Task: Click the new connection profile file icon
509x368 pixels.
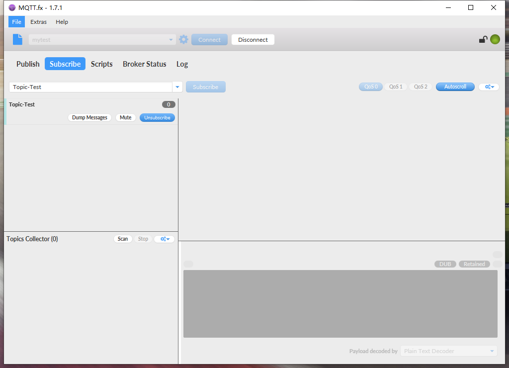Action: pos(17,39)
